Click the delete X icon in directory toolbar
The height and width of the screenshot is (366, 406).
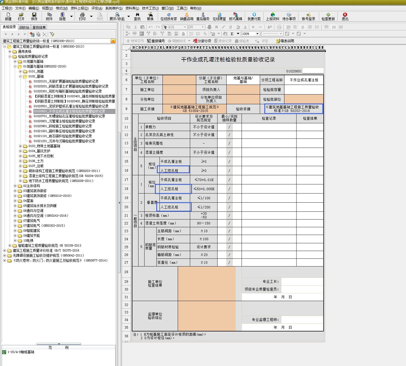click(44, 34)
